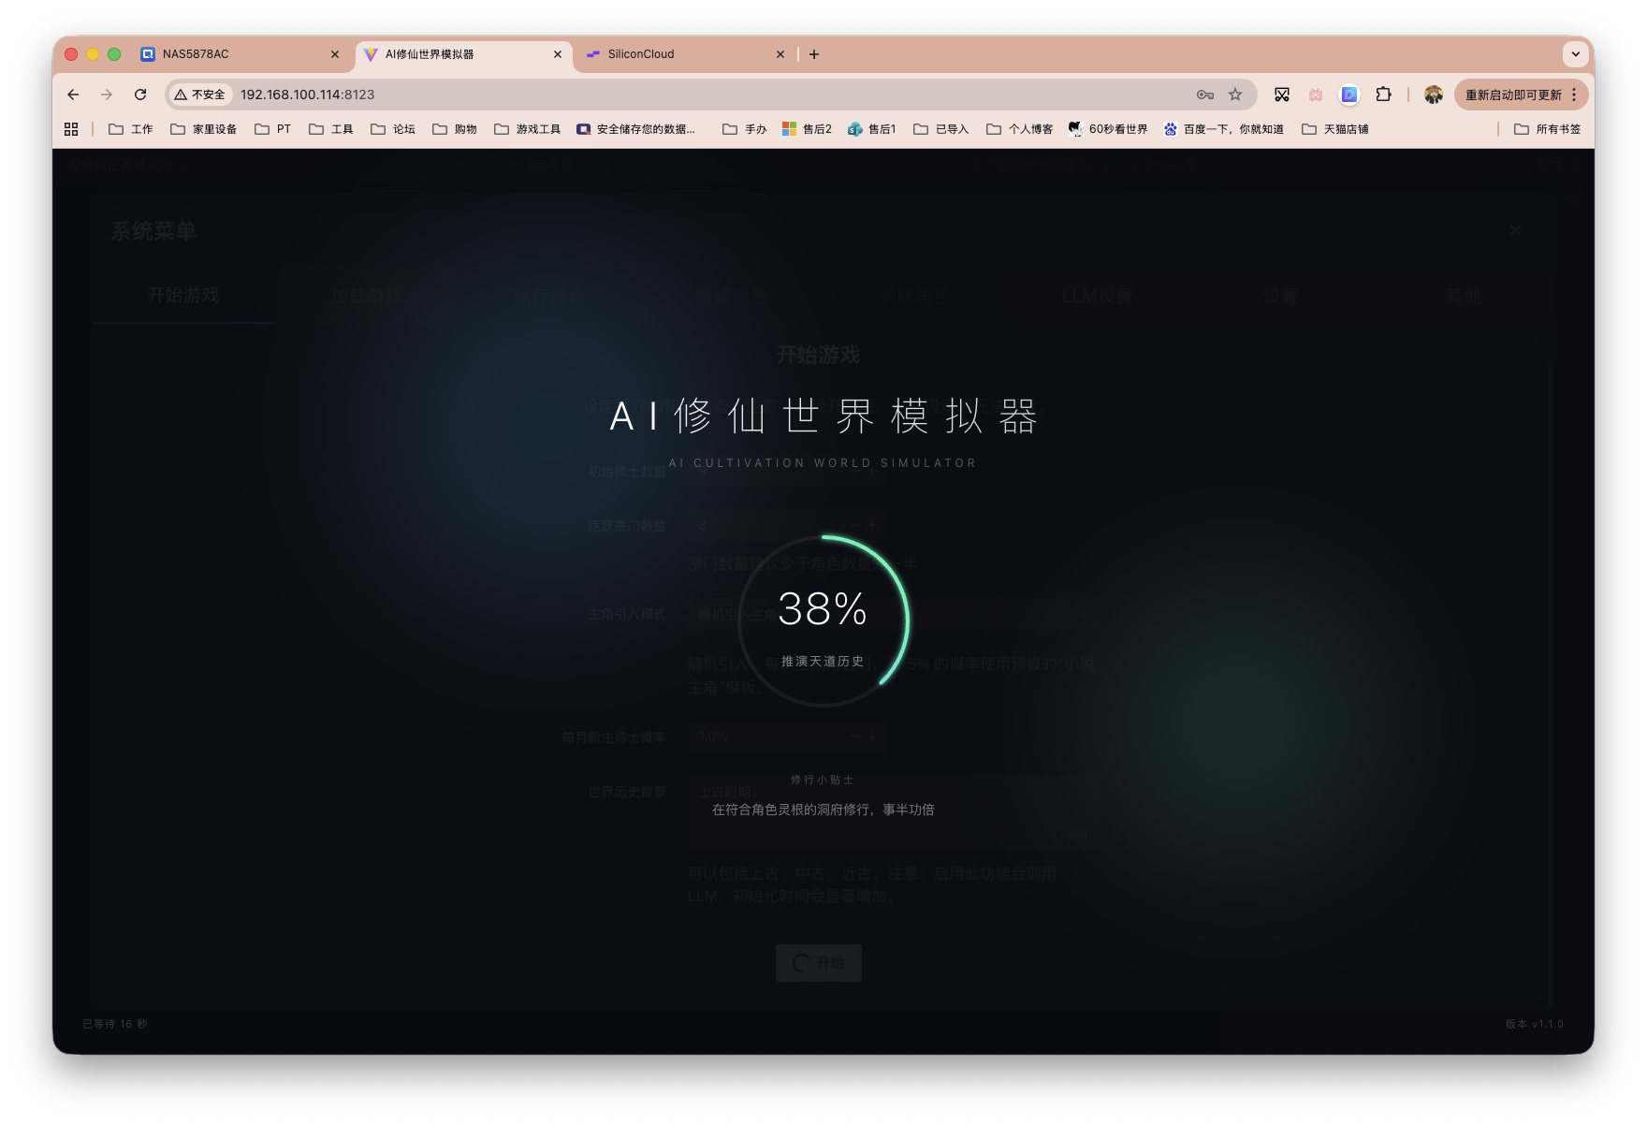Open the extensions puzzle-piece menu
1647x1124 pixels.
pos(1383,95)
